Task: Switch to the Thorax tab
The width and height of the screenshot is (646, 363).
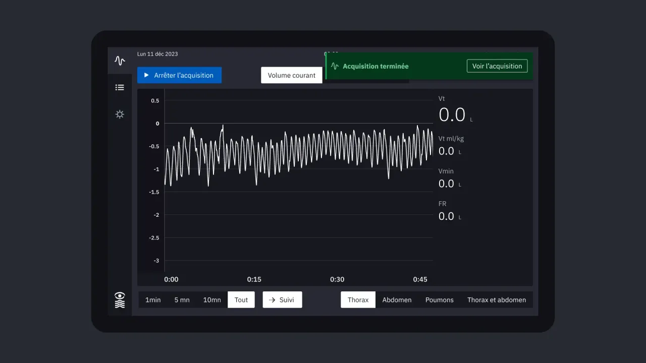Action: pos(358,300)
